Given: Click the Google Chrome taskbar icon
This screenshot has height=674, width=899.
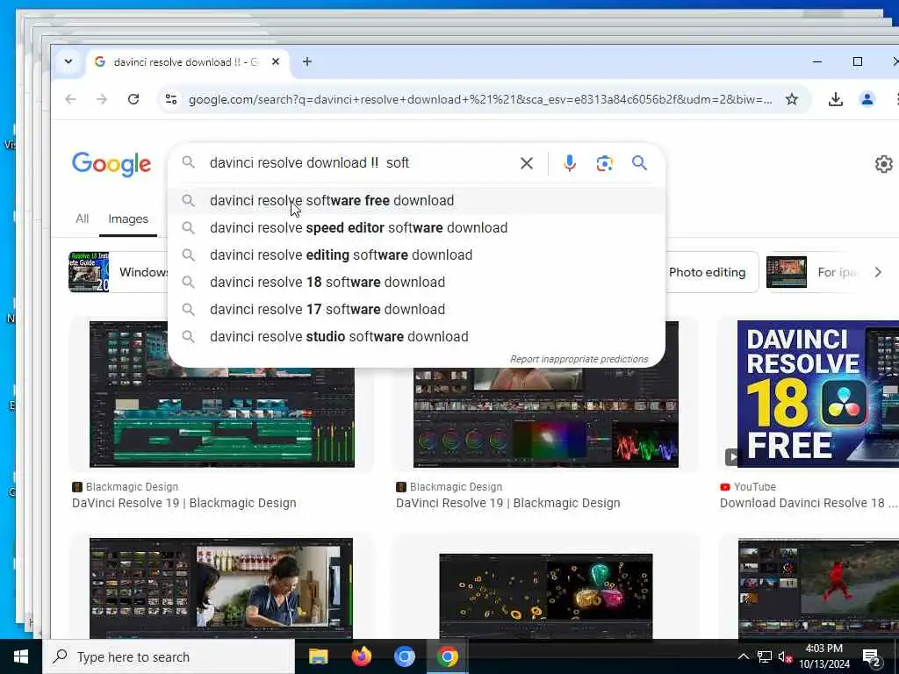Looking at the screenshot, I should click(447, 656).
